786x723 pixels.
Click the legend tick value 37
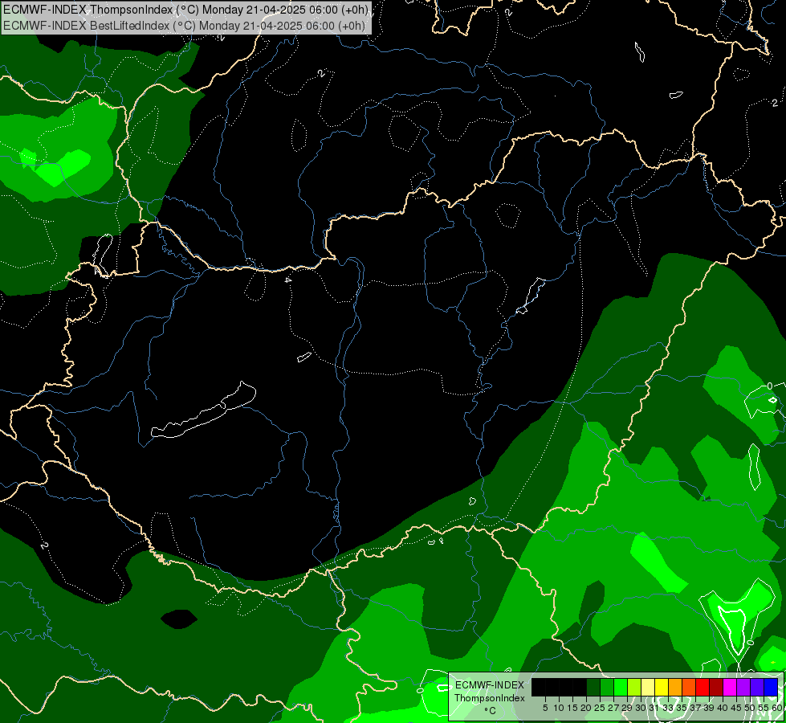click(696, 708)
